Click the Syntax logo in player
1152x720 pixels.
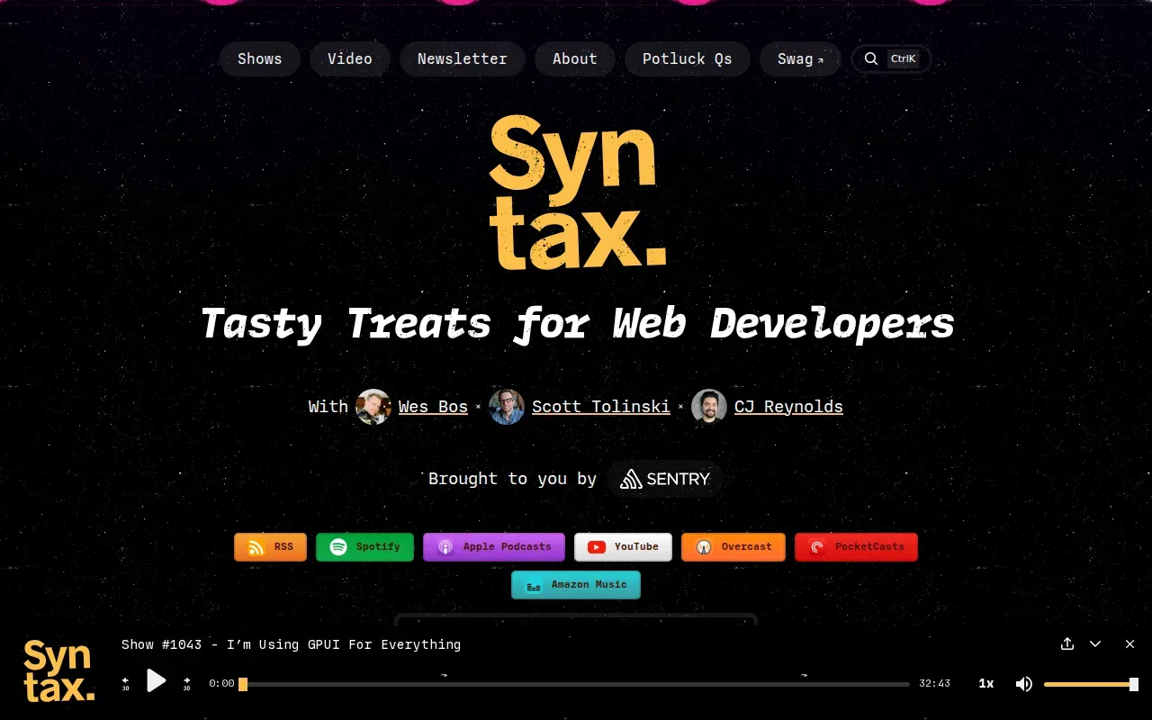click(58, 670)
